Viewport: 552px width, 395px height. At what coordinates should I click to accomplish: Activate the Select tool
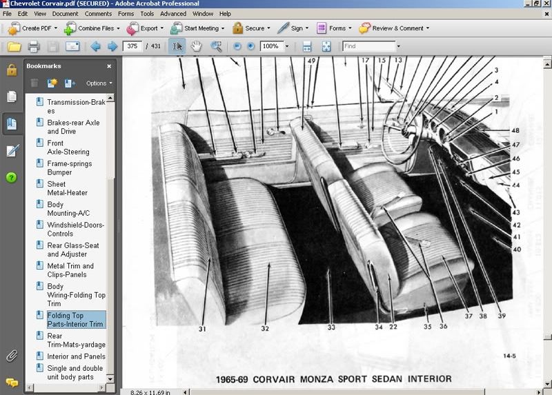click(x=177, y=46)
